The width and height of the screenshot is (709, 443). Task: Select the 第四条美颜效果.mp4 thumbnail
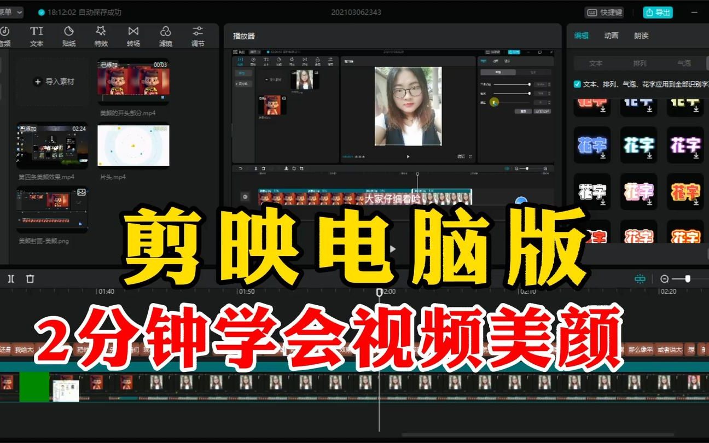(x=53, y=145)
